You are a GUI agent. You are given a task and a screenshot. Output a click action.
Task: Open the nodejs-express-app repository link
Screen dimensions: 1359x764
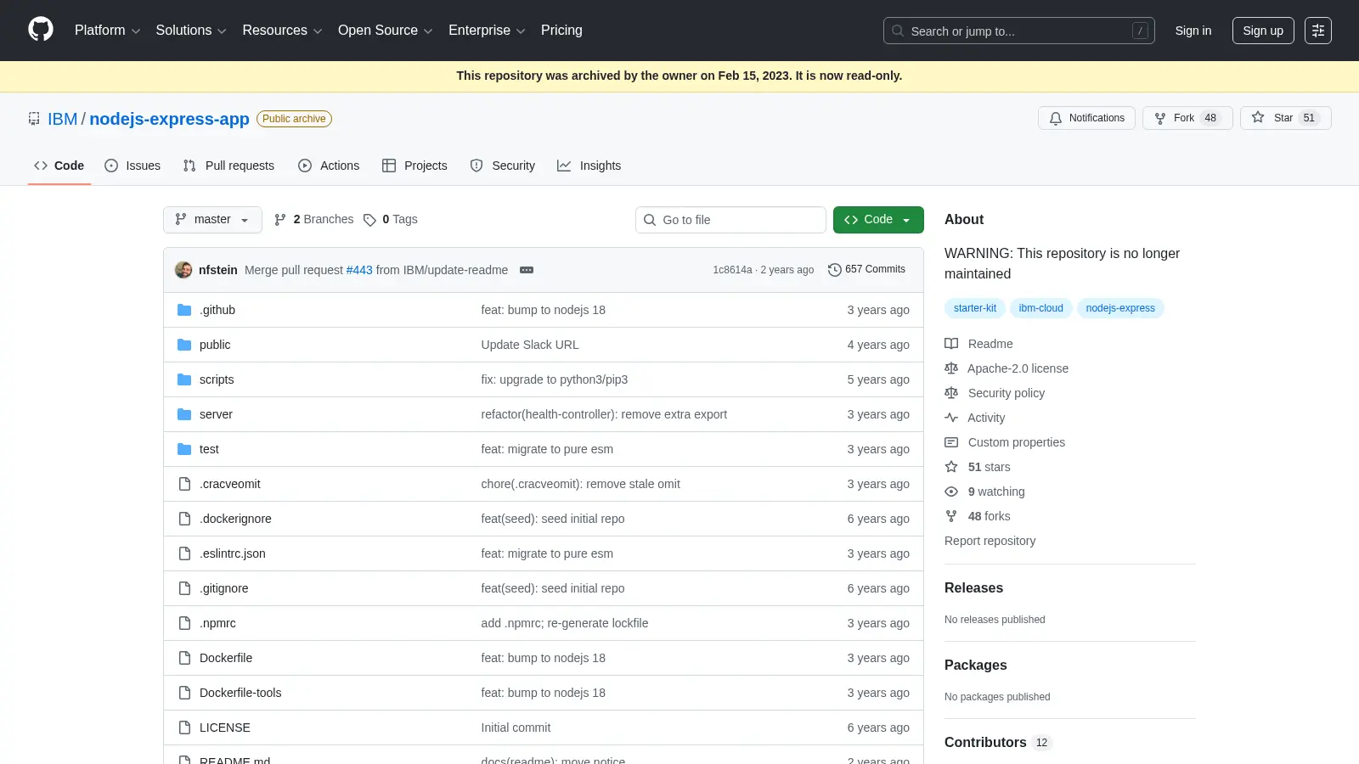169,119
